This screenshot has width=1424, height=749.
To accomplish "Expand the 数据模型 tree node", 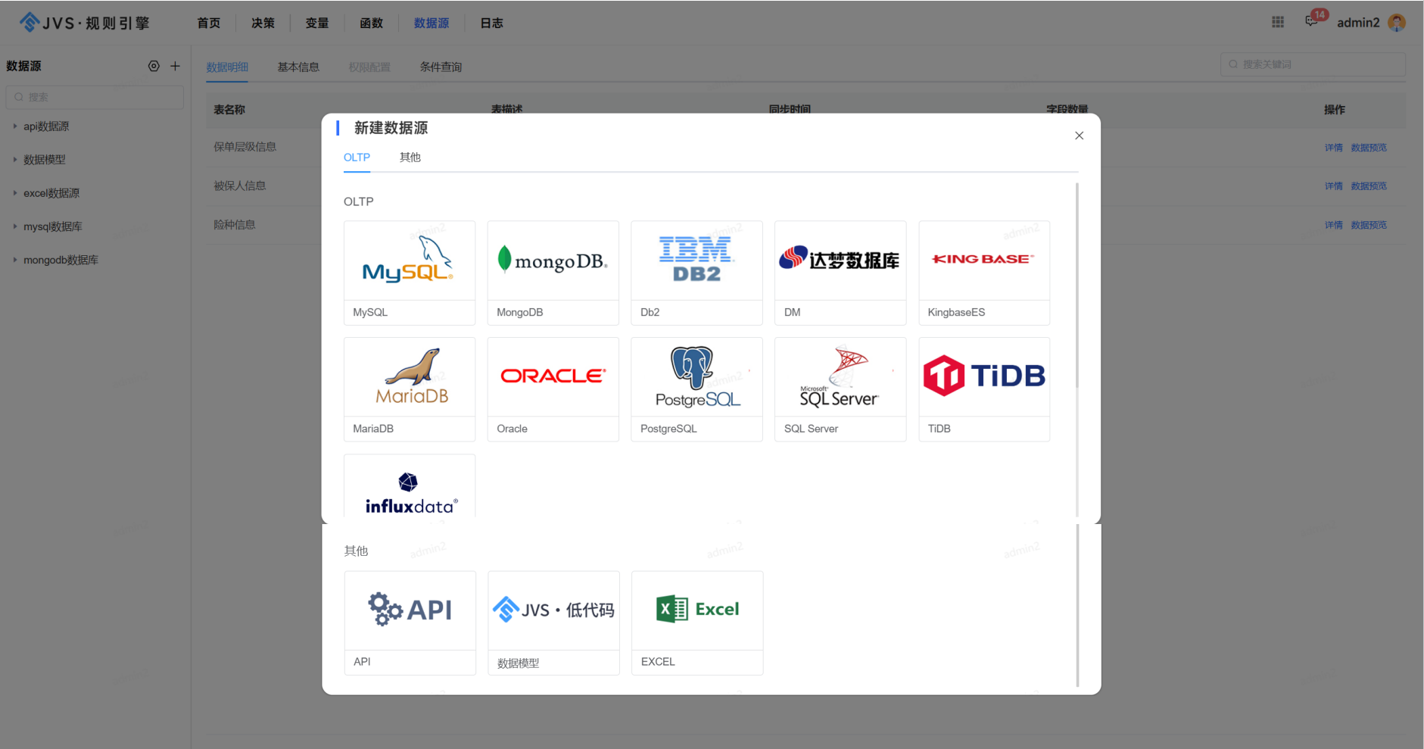I will 14,160.
